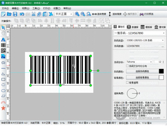Switch to the 数据库 tab
This screenshot has width=167, height=126.
133,27
